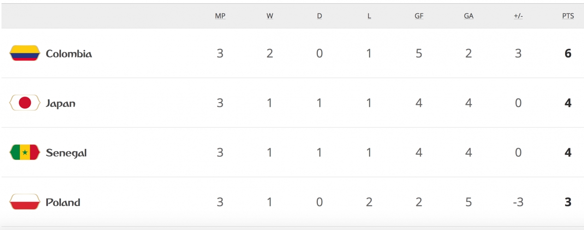Open the Poland team link
The width and height of the screenshot is (584, 230).
click(x=63, y=202)
